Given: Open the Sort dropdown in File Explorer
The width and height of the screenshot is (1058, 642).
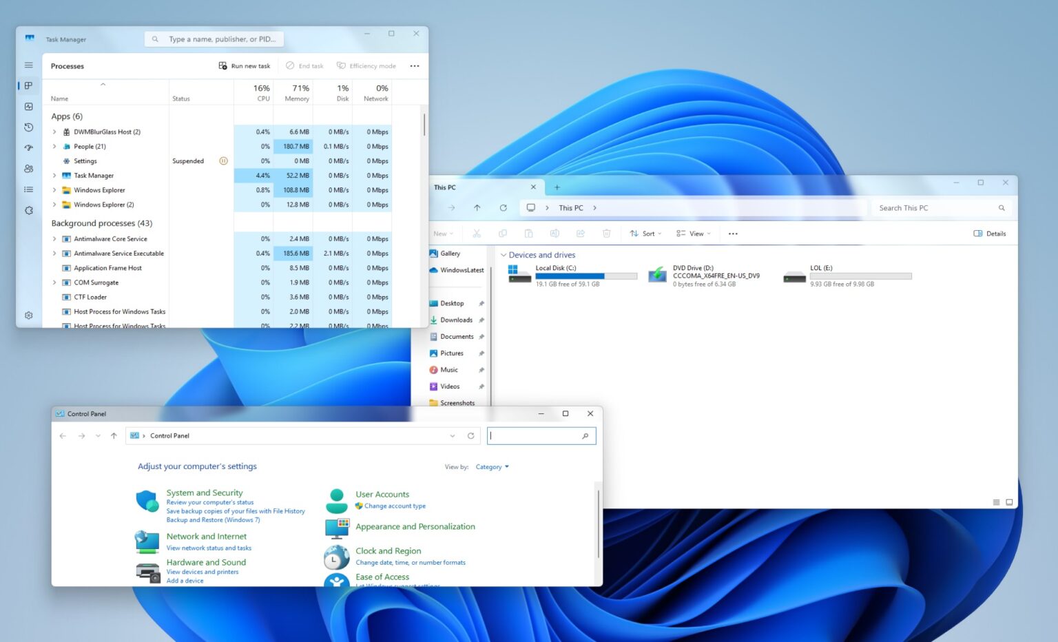Looking at the screenshot, I should (x=645, y=233).
